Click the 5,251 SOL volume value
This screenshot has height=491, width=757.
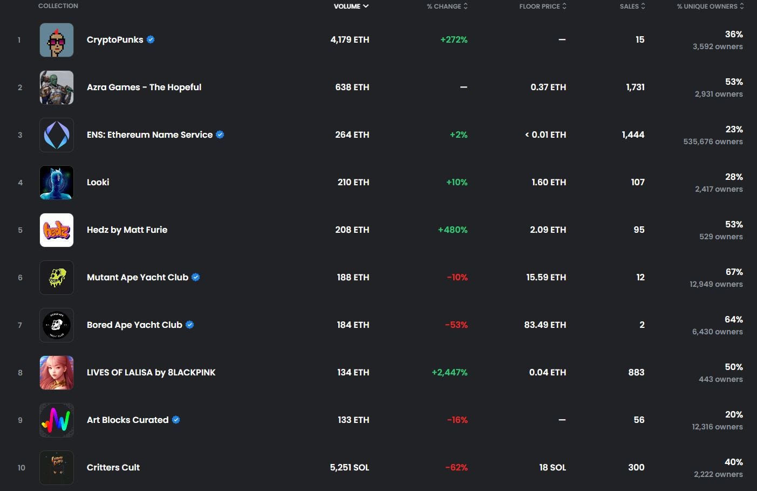point(350,467)
